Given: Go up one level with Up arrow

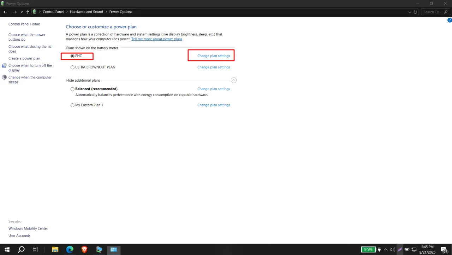Looking at the screenshot, I should pos(28,12).
